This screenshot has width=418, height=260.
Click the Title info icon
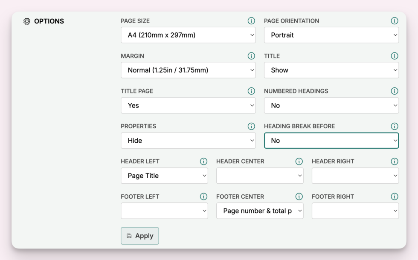(x=394, y=56)
